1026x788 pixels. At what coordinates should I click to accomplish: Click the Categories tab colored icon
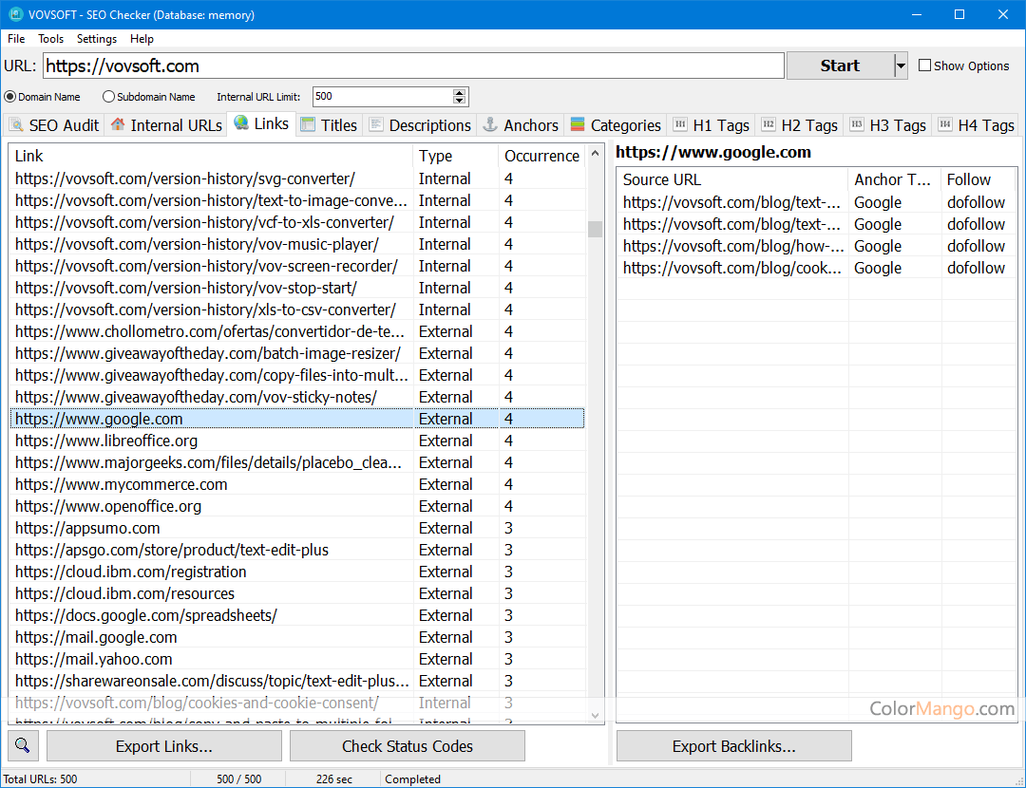[578, 125]
